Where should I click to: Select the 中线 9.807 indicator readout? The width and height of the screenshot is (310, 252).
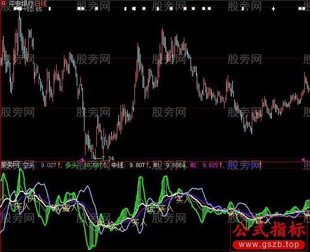129,166
